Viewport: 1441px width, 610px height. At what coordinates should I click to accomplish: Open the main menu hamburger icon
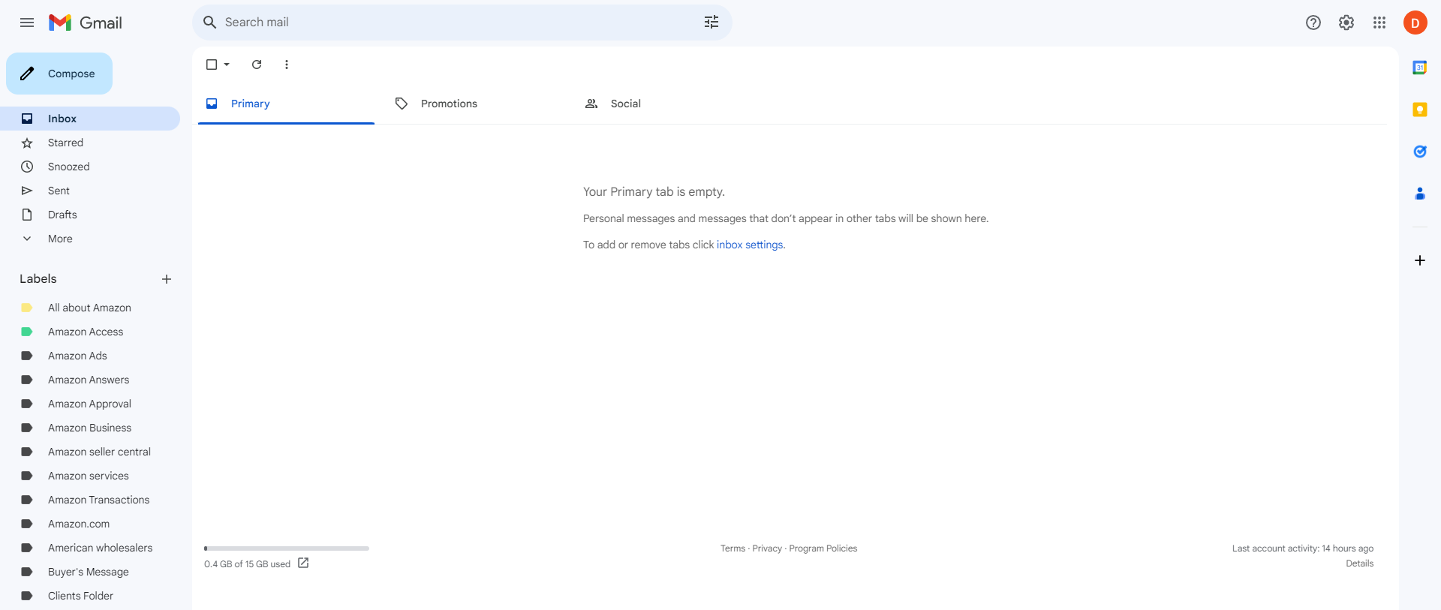[x=27, y=23]
